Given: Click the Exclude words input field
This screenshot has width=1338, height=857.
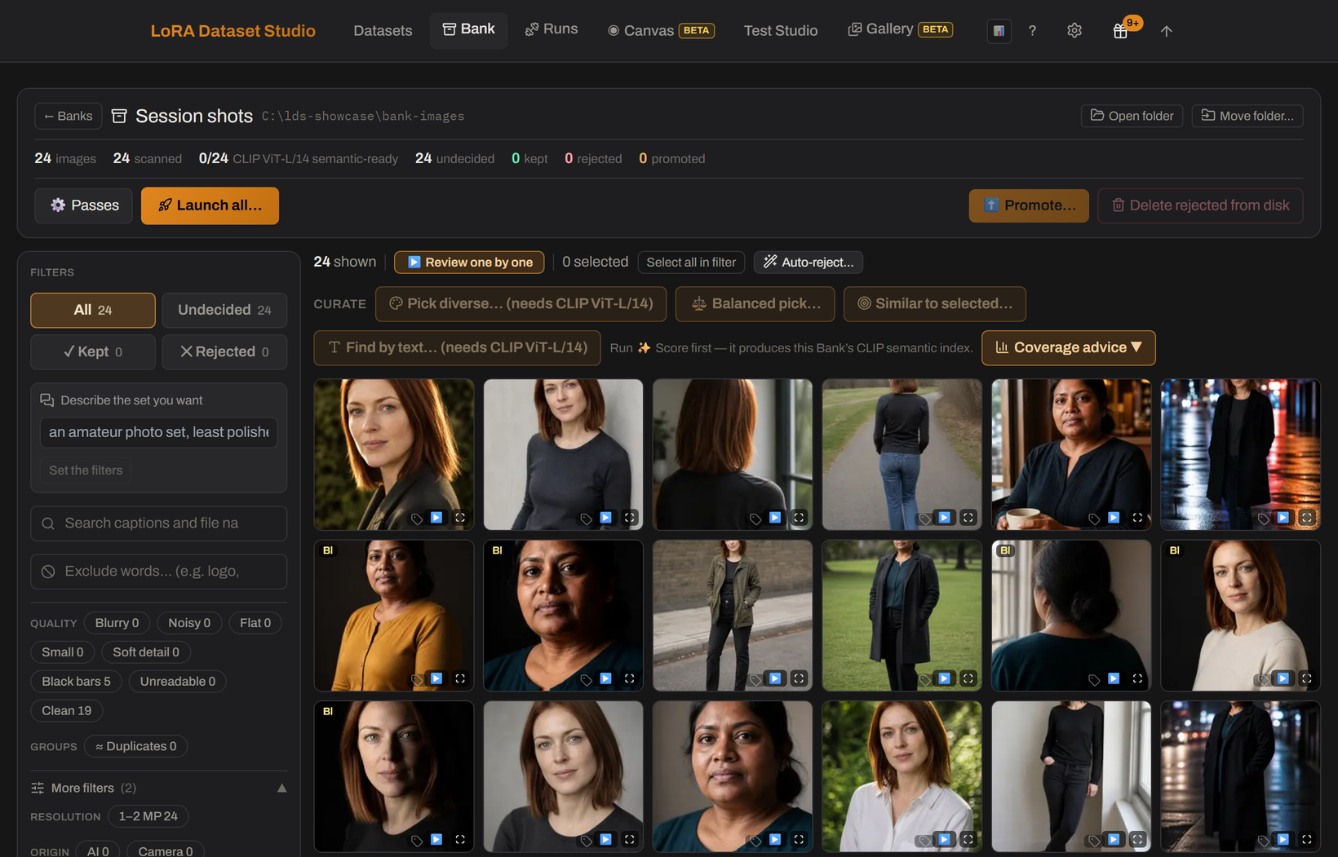Looking at the screenshot, I should 158,572.
